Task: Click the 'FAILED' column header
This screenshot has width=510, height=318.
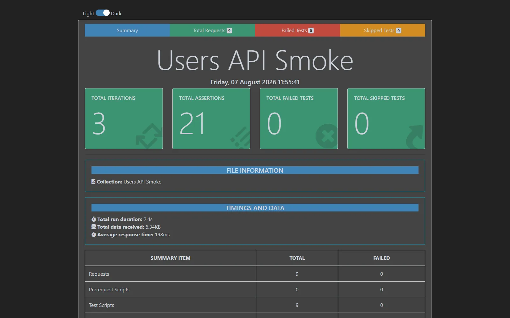Action: point(382,258)
